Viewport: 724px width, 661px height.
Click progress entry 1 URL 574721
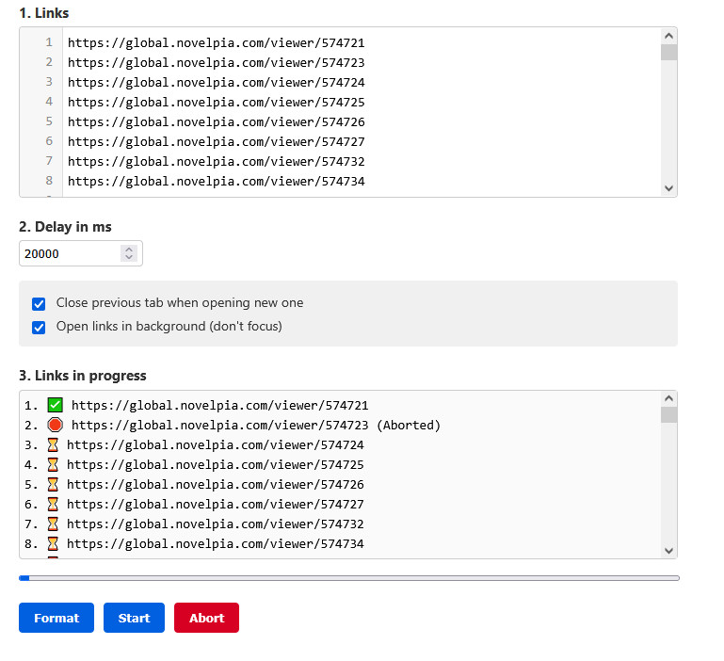(x=219, y=406)
